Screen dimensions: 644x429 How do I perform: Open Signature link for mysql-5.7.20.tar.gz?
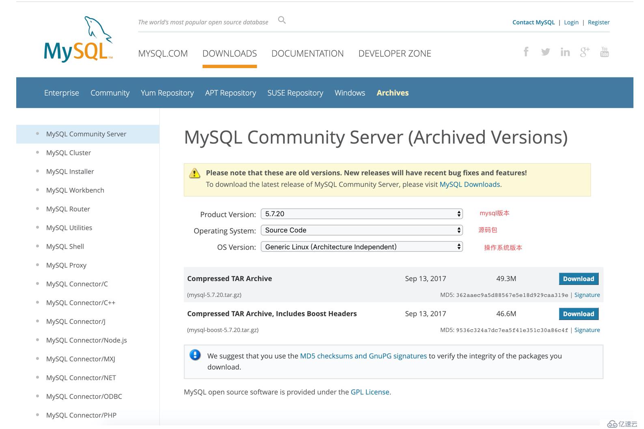587,295
